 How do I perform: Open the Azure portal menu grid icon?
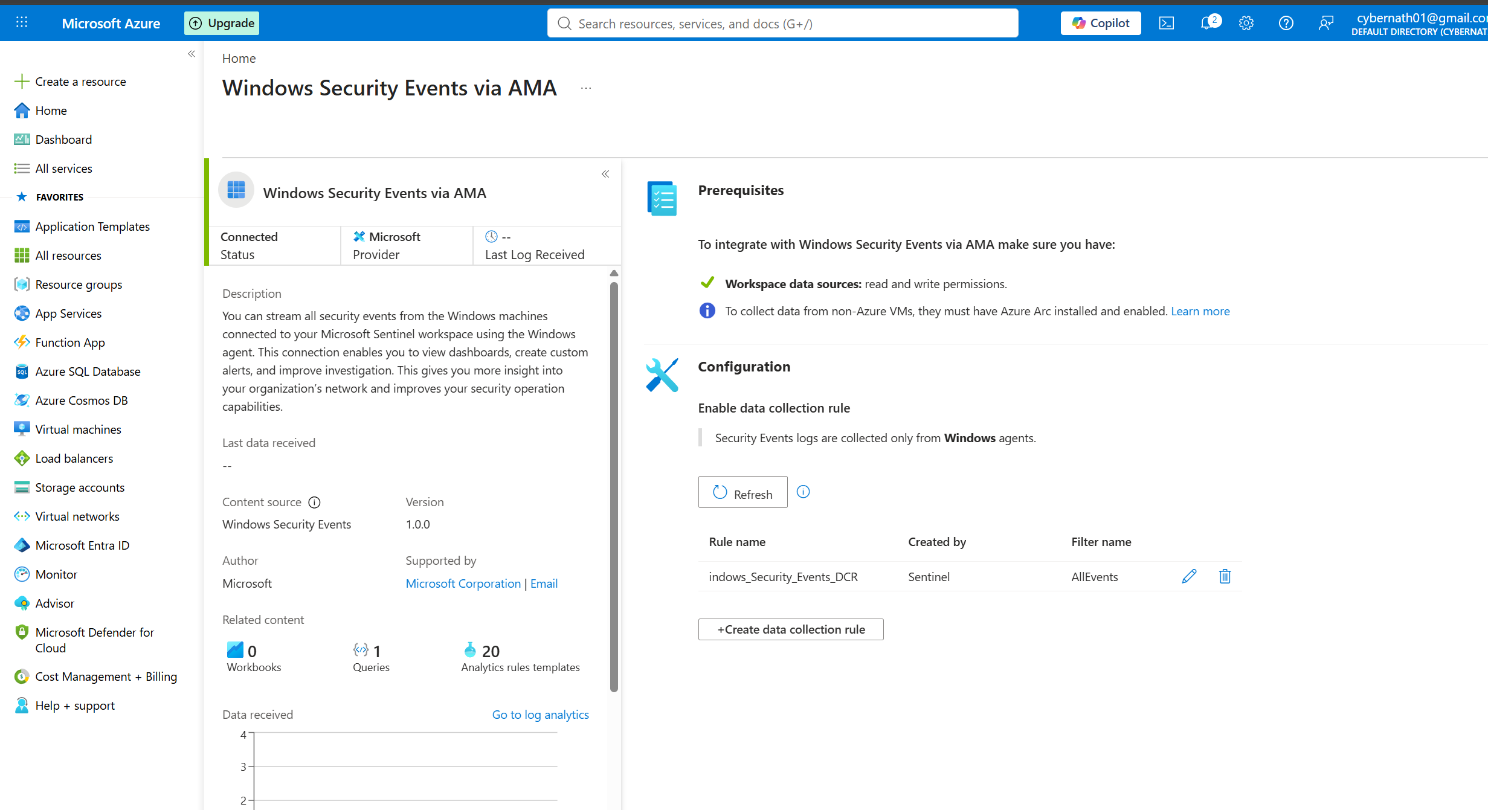pos(22,23)
